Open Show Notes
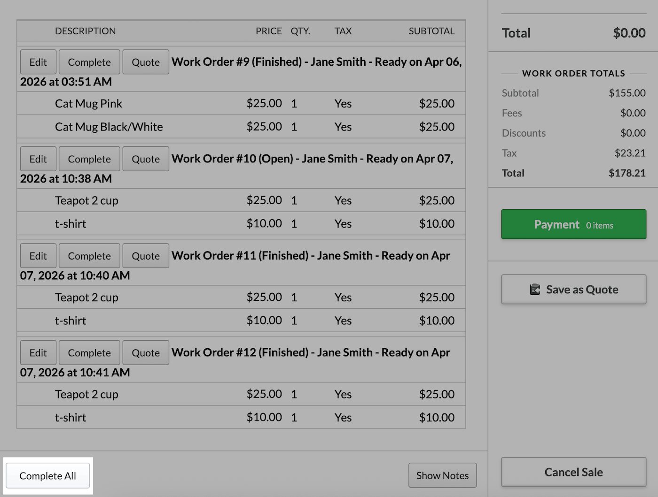This screenshot has height=497, width=658. (442, 475)
